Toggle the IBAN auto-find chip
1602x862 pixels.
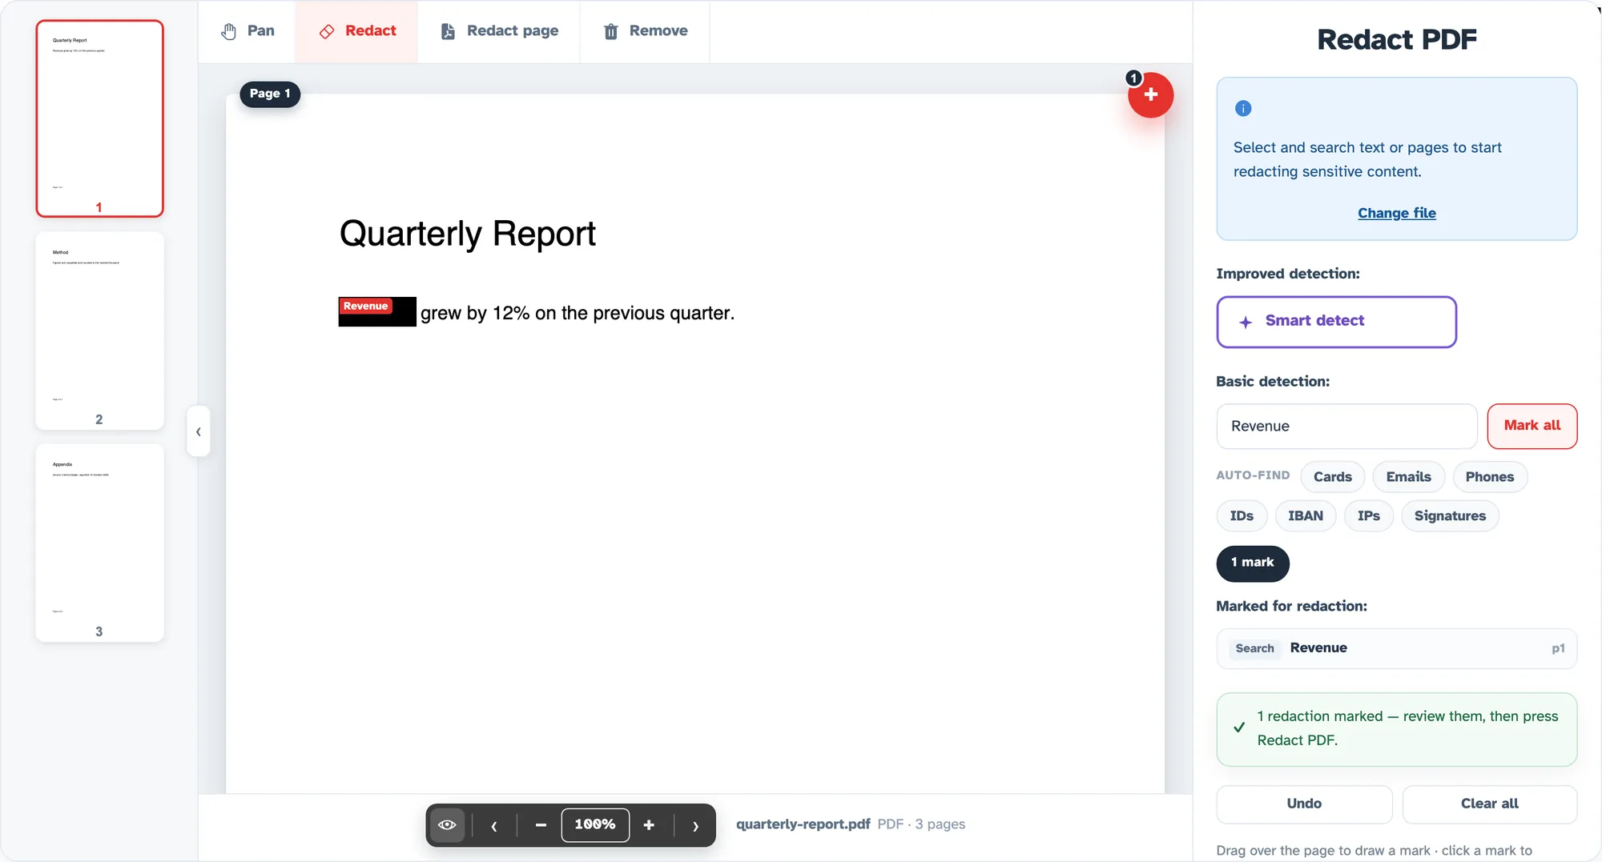click(x=1305, y=516)
